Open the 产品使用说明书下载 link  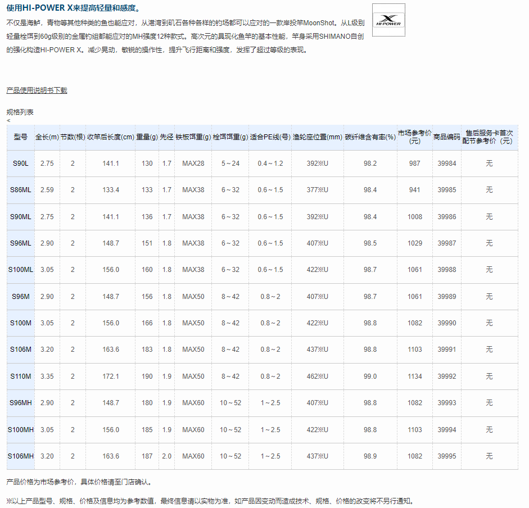click(37, 90)
